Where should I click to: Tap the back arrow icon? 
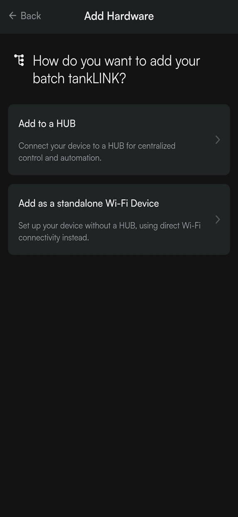[x=12, y=16]
